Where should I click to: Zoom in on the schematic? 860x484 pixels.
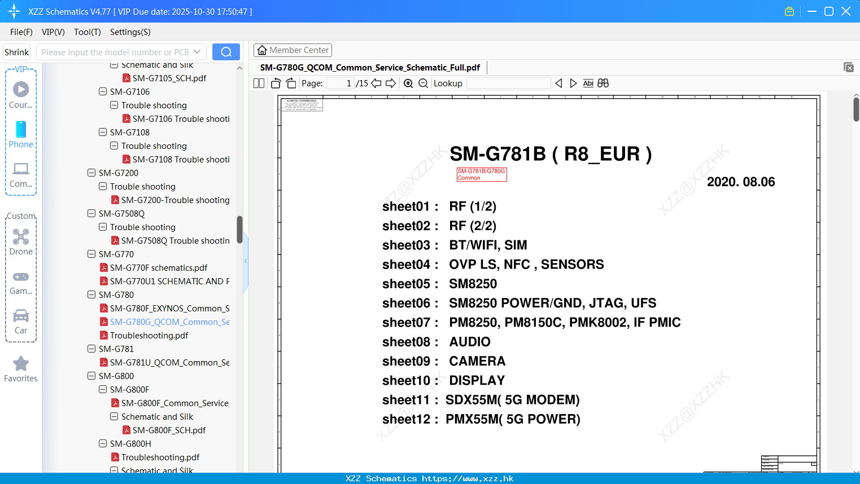point(408,83)
